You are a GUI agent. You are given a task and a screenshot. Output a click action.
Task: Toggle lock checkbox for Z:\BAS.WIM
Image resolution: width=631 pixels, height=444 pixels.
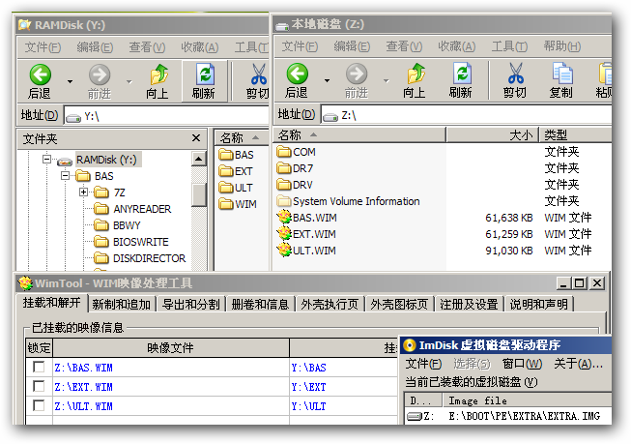(39, 367)
